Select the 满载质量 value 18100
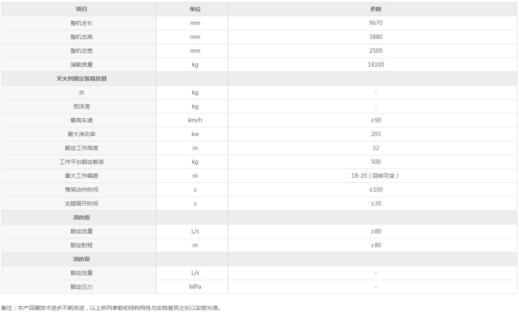Image resolution: width=519 pixels, height=313 pixels. pyautogui.click(x=376, y=65)
